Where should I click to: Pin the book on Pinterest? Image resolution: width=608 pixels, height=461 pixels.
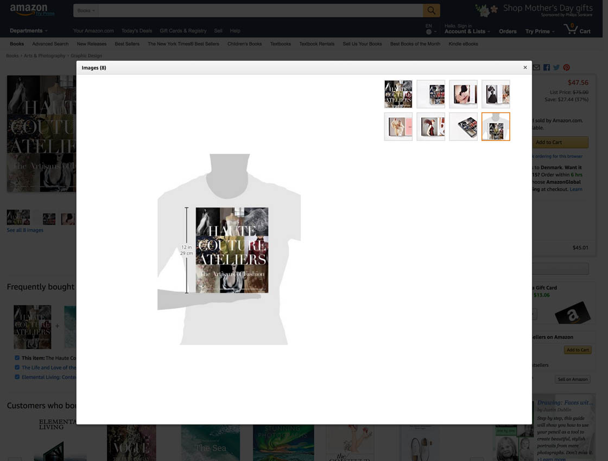(566, 67)
